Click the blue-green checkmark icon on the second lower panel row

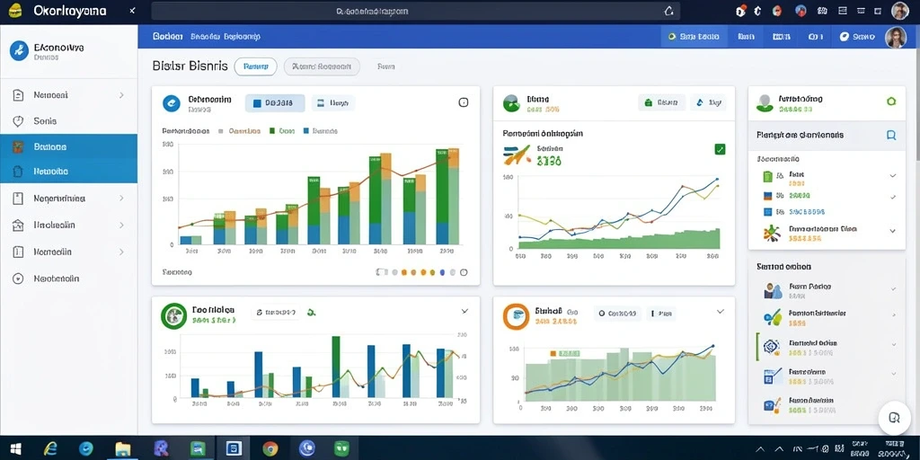pos(773,318)
